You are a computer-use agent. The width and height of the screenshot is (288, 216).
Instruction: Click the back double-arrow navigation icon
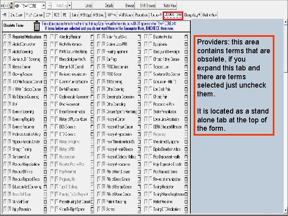coord(2,6)
